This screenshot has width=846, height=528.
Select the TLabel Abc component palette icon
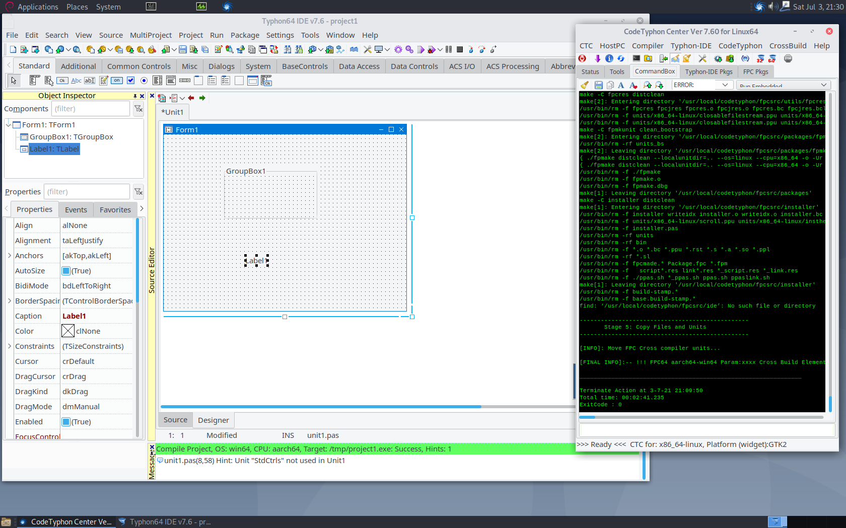point(77,81)
